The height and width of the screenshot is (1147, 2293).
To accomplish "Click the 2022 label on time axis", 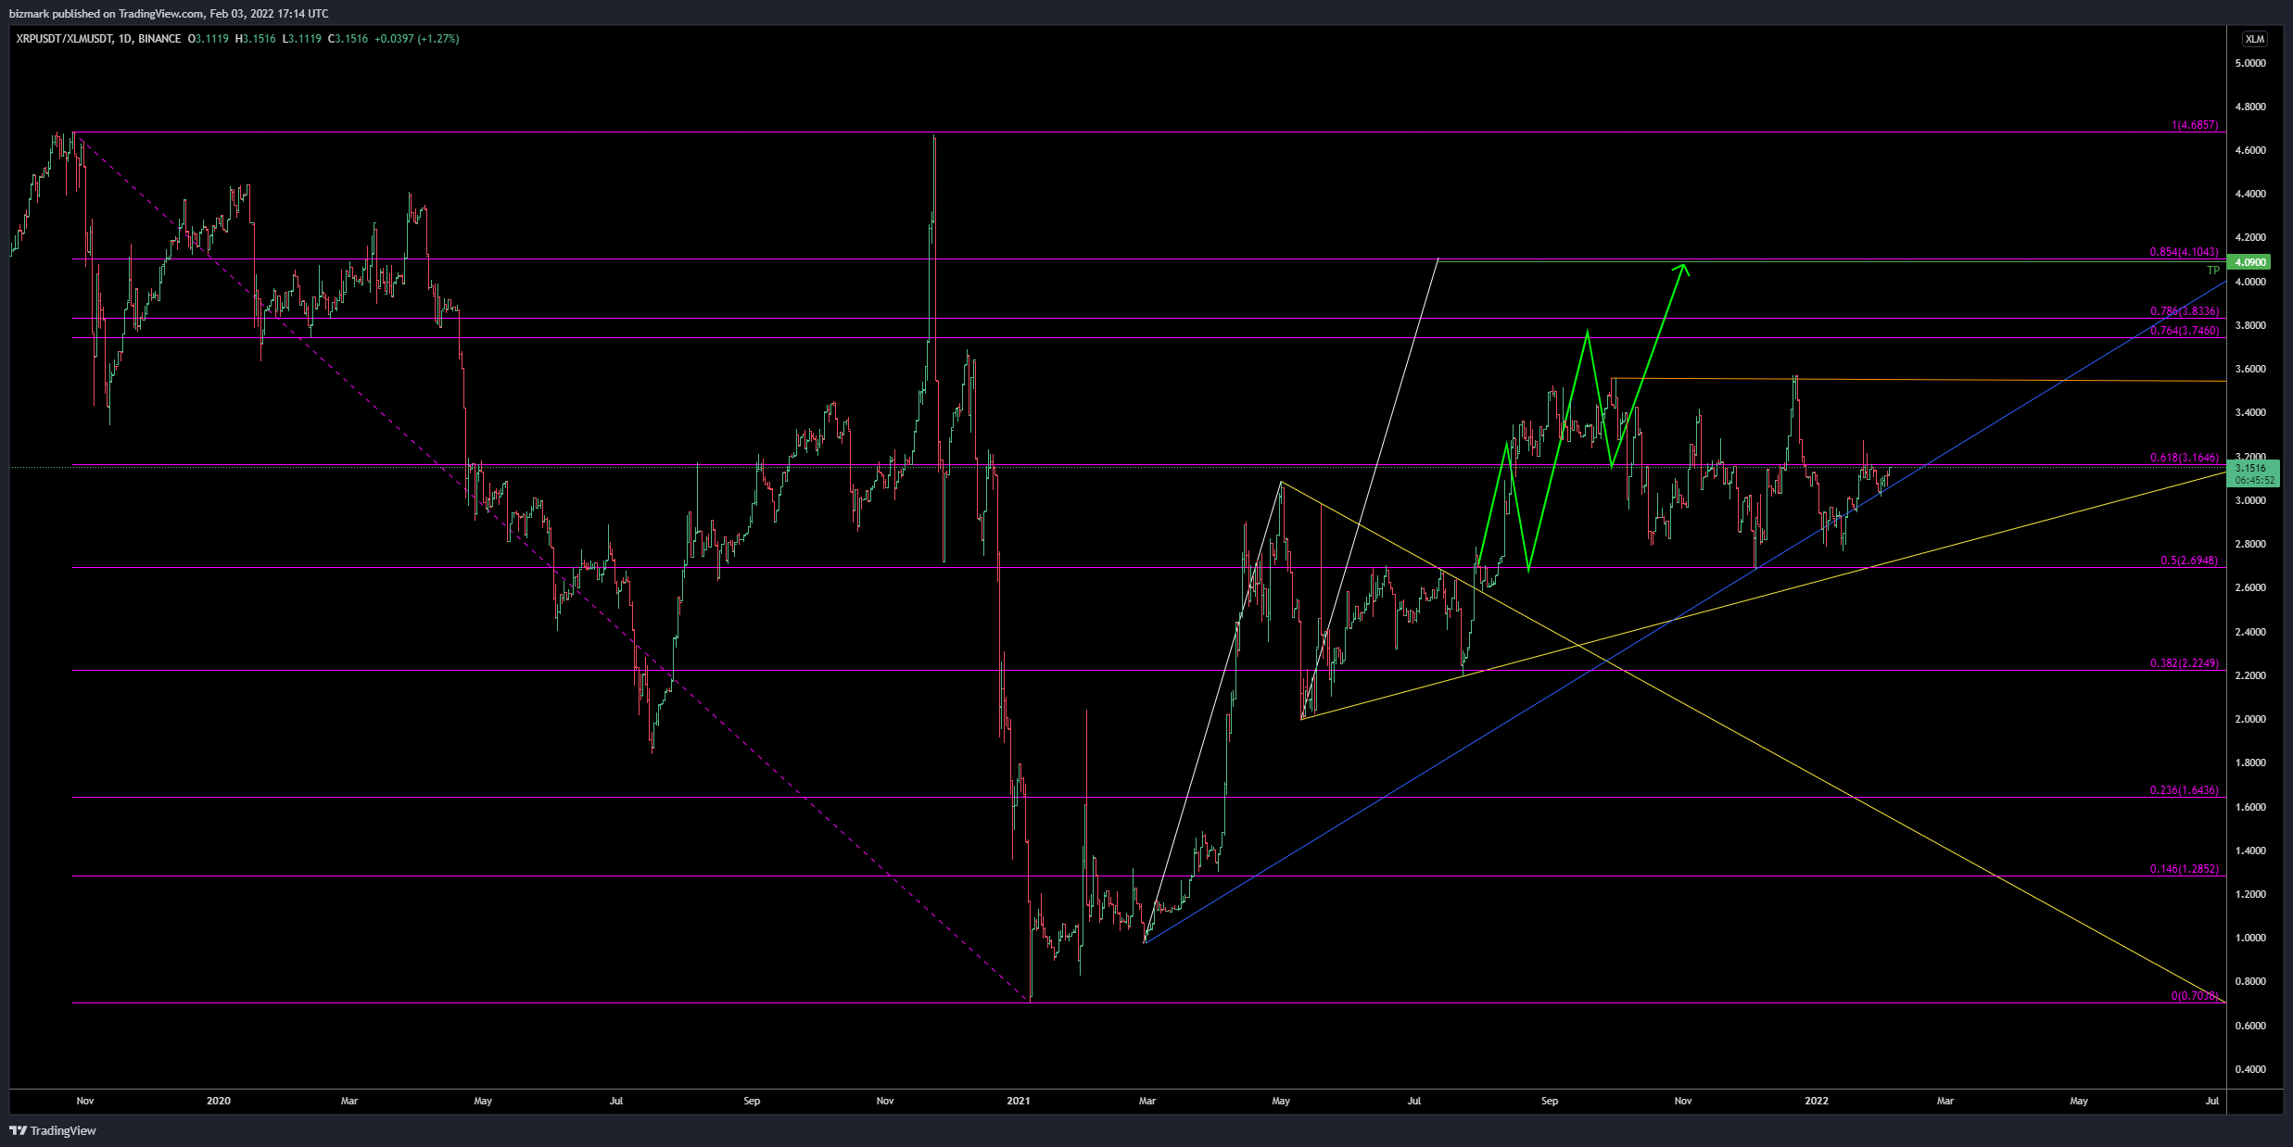I will point(1817,1101).
